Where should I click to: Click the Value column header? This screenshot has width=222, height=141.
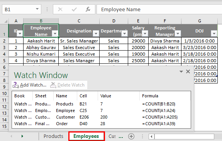click(x=119, y=96)
